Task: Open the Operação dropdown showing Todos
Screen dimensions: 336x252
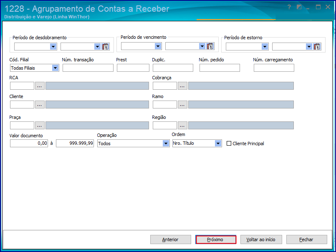Action: pyautogui.click(x=166, y=144)
